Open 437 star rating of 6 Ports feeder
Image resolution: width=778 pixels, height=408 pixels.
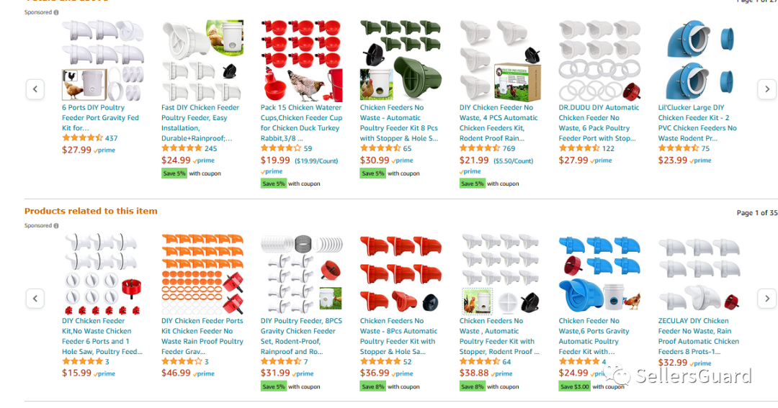pyautogui.click(x=90, y=138)
